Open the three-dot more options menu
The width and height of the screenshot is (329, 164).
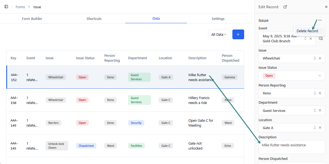click(x=320, y=20)
